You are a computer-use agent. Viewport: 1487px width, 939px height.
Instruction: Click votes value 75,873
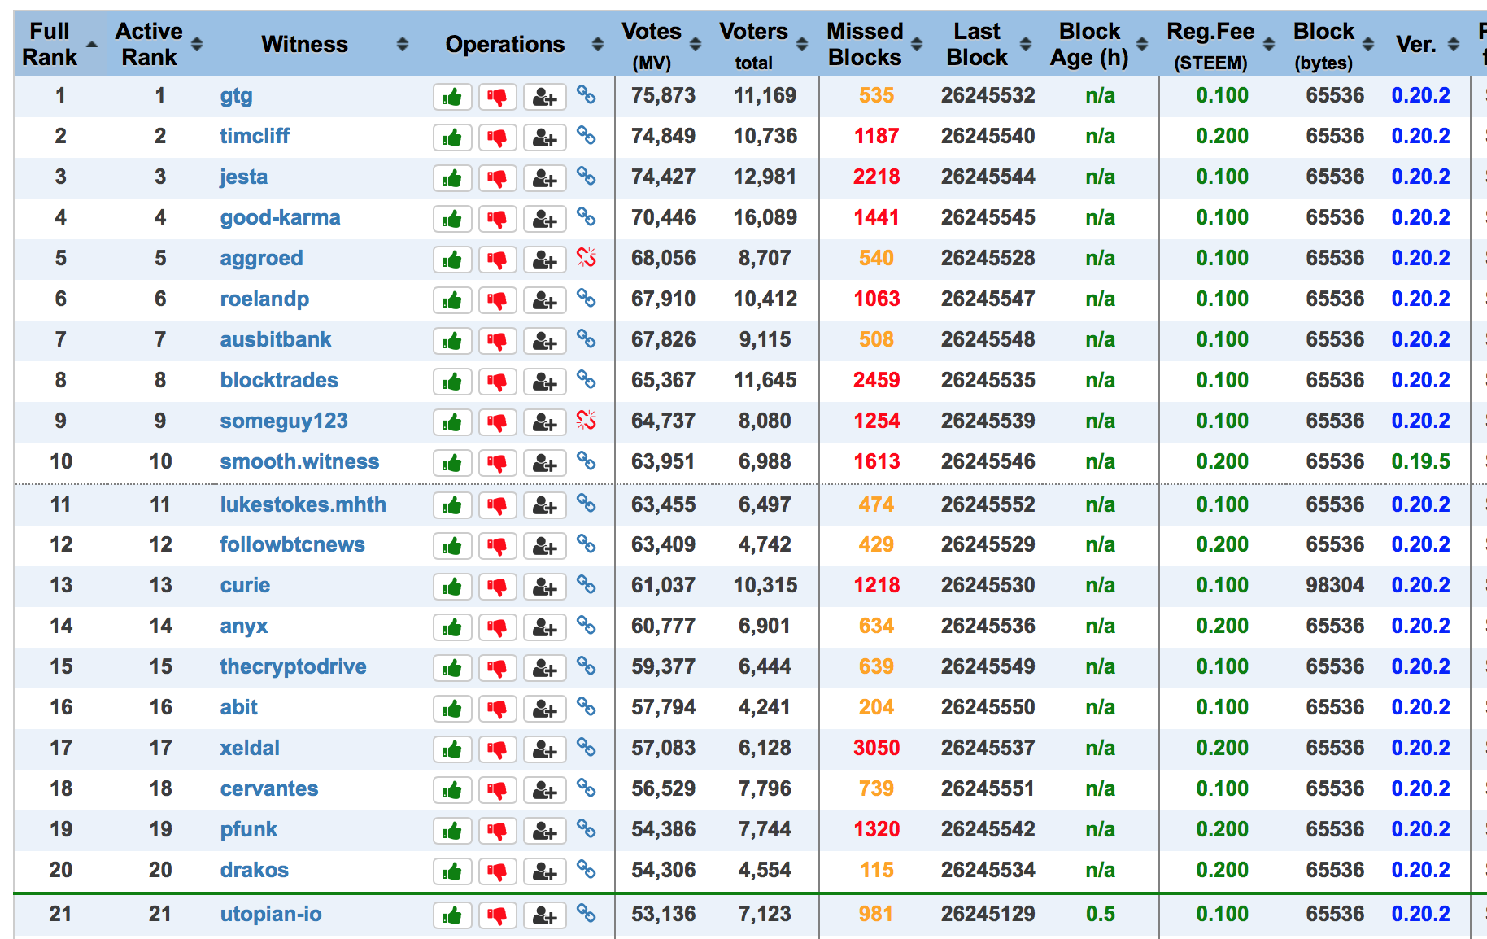[x=663, y=95]
